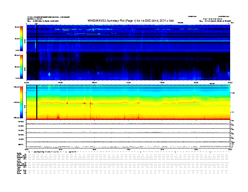
Task: Click the RAD2 status table heading
Action: coord(19,153)
